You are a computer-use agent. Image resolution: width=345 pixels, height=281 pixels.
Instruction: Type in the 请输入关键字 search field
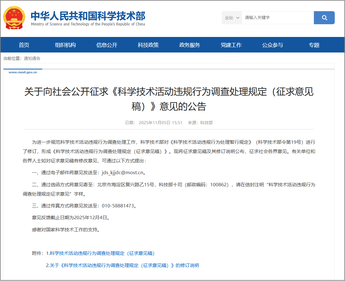277,18
